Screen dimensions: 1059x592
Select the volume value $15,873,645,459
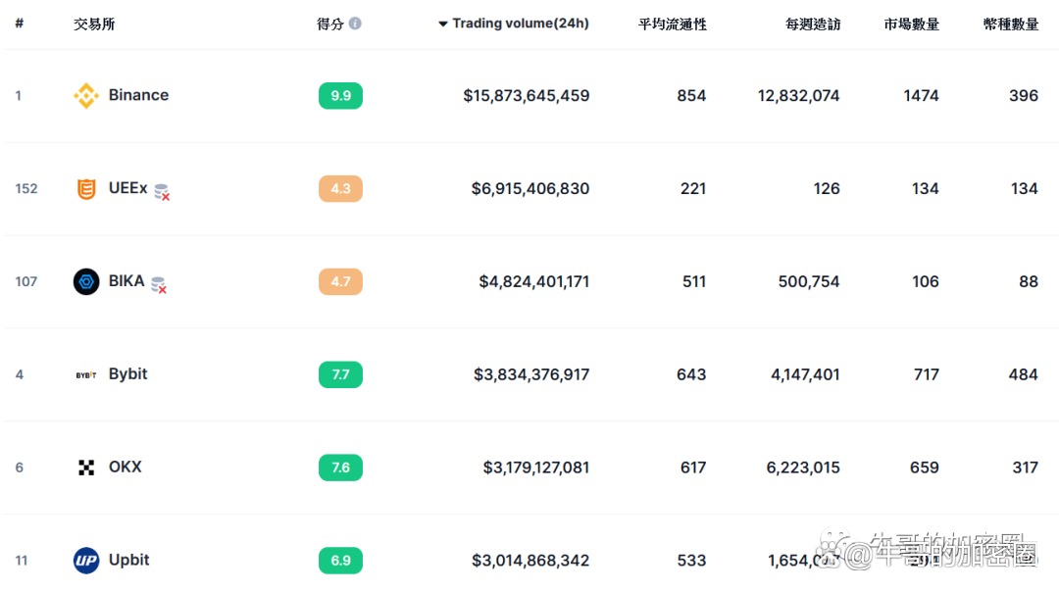click(x=527, y=96)
